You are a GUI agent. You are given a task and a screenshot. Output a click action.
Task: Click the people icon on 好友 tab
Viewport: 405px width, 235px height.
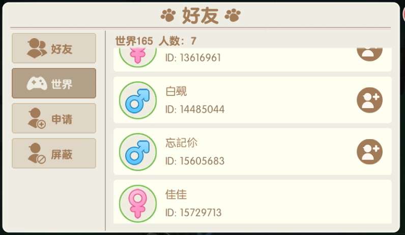pyautogui.click(x=37, y=48)
